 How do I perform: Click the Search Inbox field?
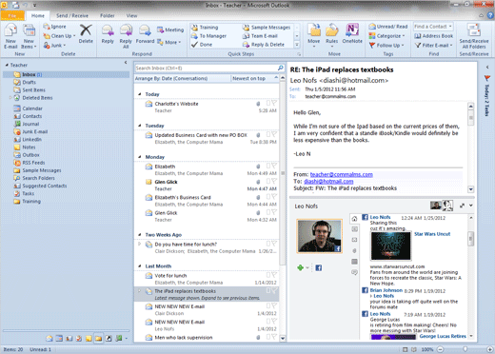click(207, 68)
